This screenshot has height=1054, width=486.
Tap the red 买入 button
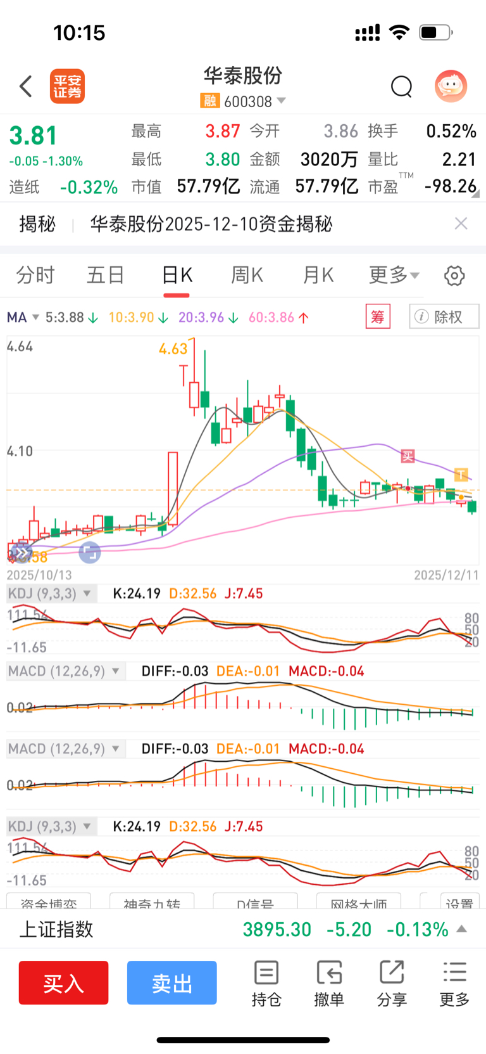click(63, 983)
